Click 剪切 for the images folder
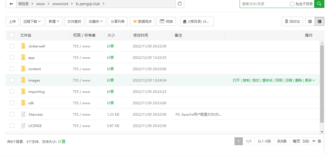 click(x=256, y=80)
